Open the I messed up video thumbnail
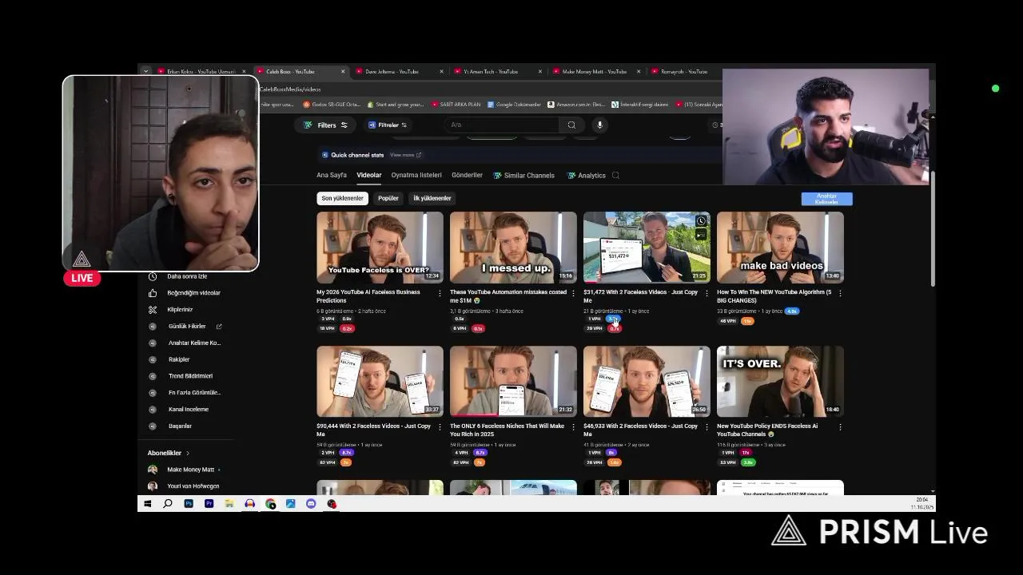Image resolution: width=1023 pixels, height=575 pixels. click(x=513, y=248)
